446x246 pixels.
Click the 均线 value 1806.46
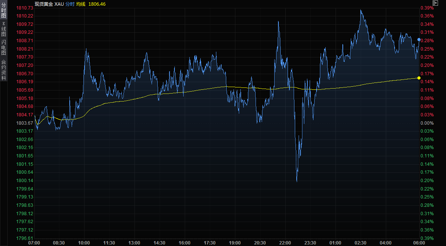97,4
